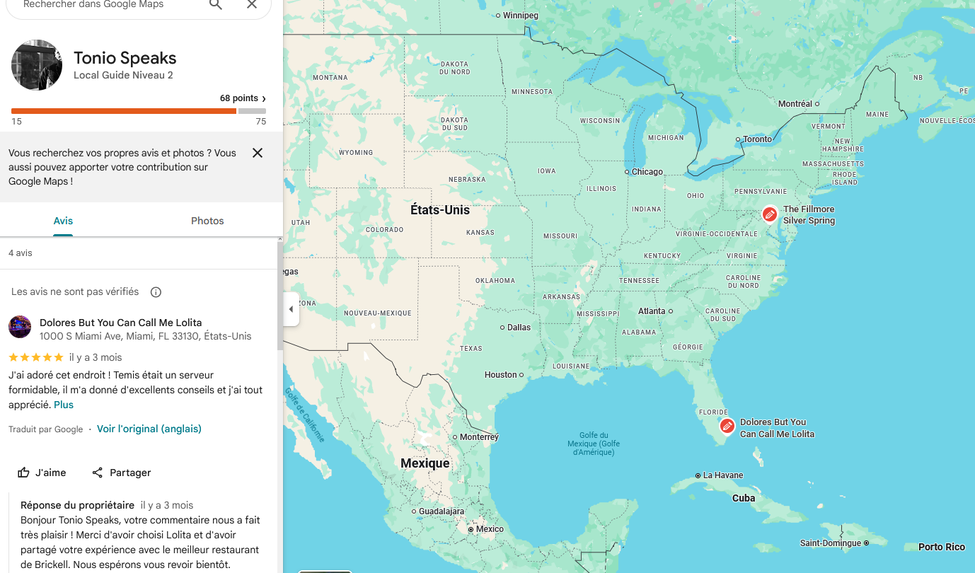Click the Saint-Domingue city label
Image resolution: width=975 pixels, height=573 pixels.
point(831,543)
